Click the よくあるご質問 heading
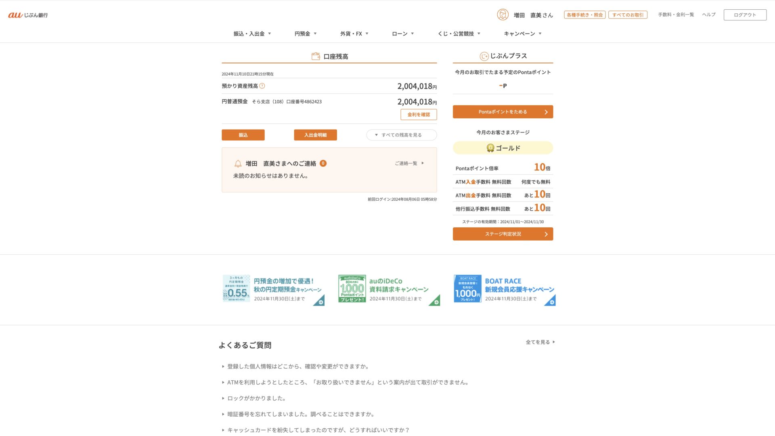The width and height of the screenshot is (775, 436). 245,345
